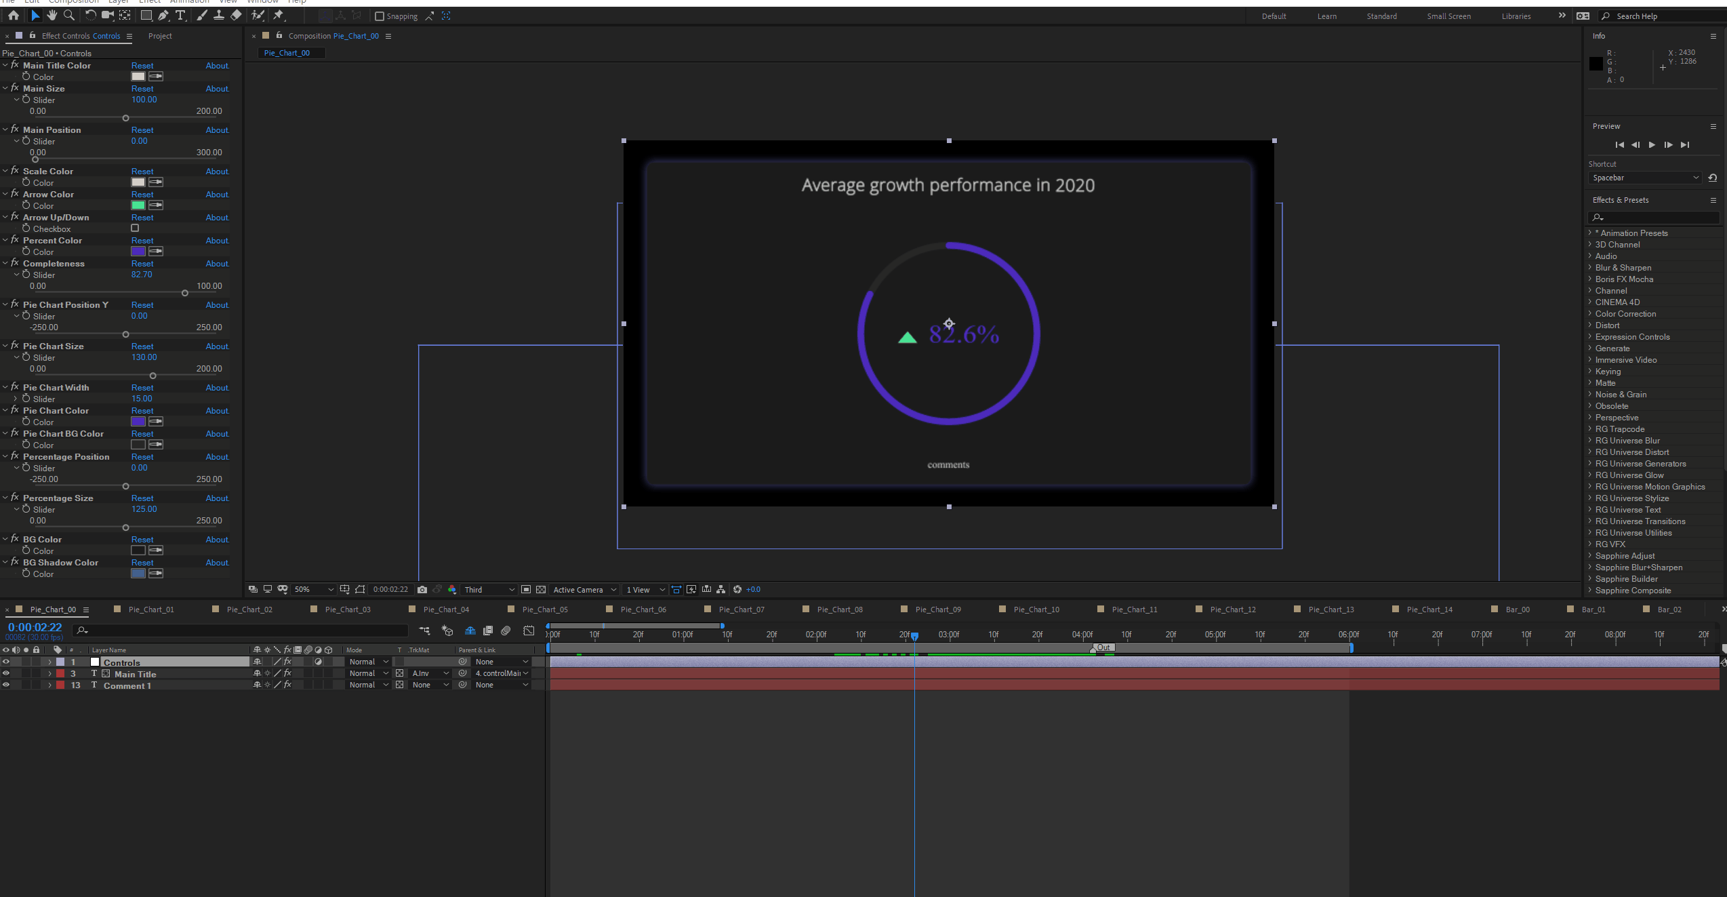
Task: Click the Completeness slider handle
Action: [185, 293]
